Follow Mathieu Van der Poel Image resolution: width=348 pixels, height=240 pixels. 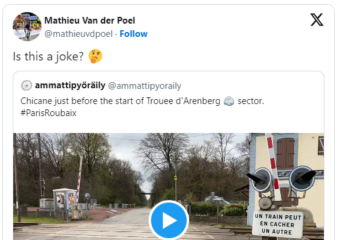[x=134, y=34]
